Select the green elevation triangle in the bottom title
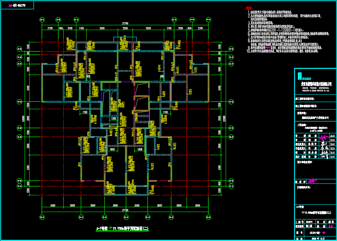The height and width of the screenshot is (241, 337). 111,228
